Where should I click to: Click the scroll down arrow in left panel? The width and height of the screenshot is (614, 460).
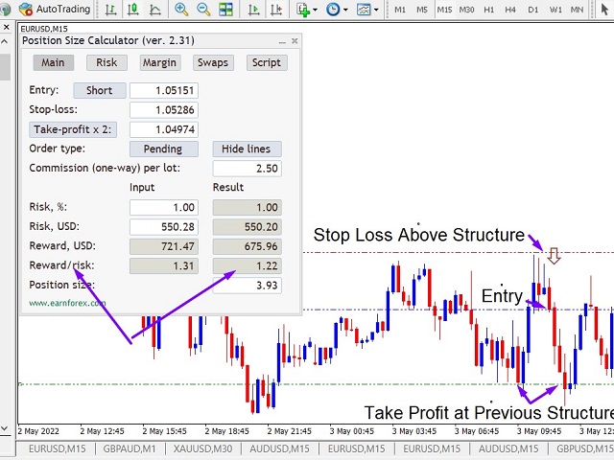pyautogui.click(x=5, y=428)
